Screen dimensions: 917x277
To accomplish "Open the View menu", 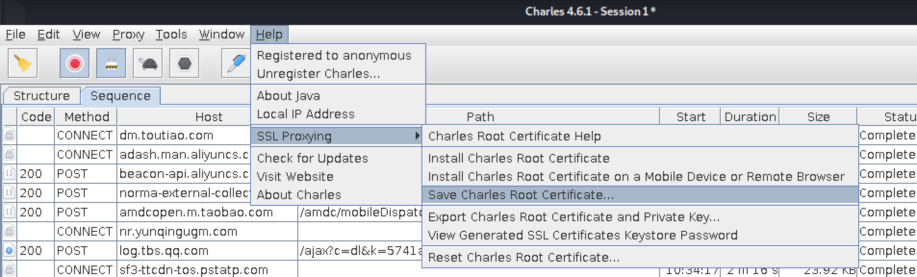I will [x=87, y=34].
